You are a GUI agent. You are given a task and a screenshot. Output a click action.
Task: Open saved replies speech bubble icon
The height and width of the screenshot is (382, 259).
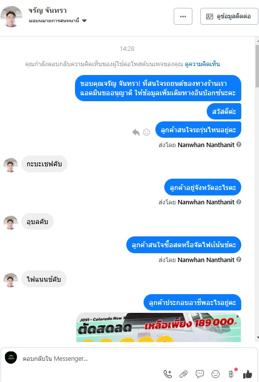click(x=200, y=374)
